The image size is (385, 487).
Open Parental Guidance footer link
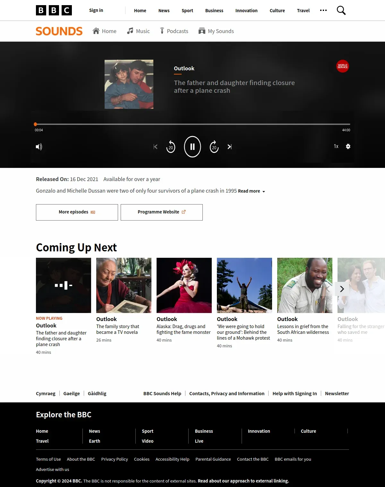[213, 459]
